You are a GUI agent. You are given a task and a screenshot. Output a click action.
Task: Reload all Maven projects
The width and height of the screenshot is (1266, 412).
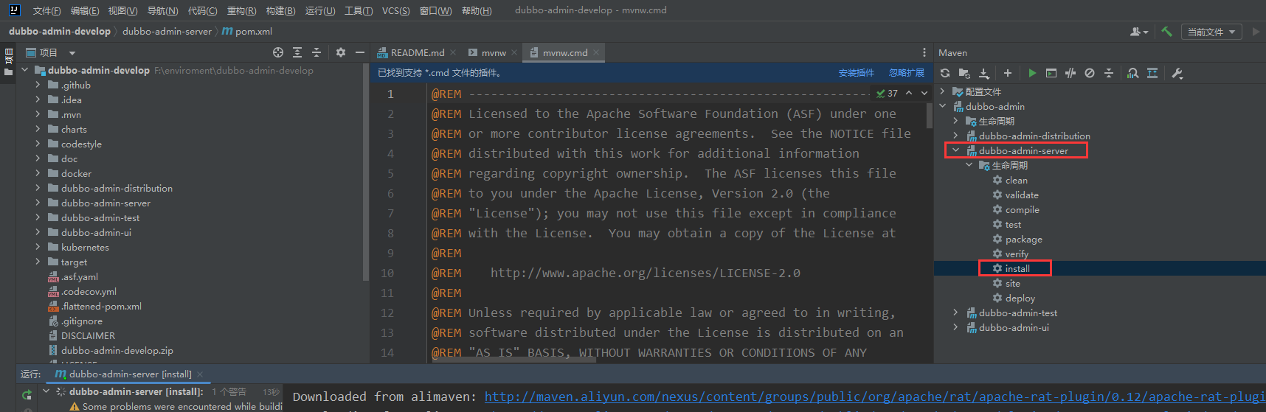point(945,73)
